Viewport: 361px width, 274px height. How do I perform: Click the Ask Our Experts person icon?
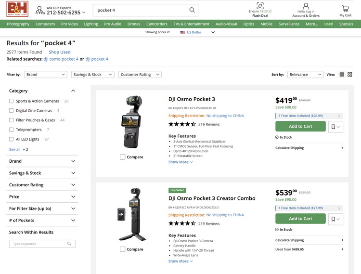pyautogui.click(x=40, y=11)
